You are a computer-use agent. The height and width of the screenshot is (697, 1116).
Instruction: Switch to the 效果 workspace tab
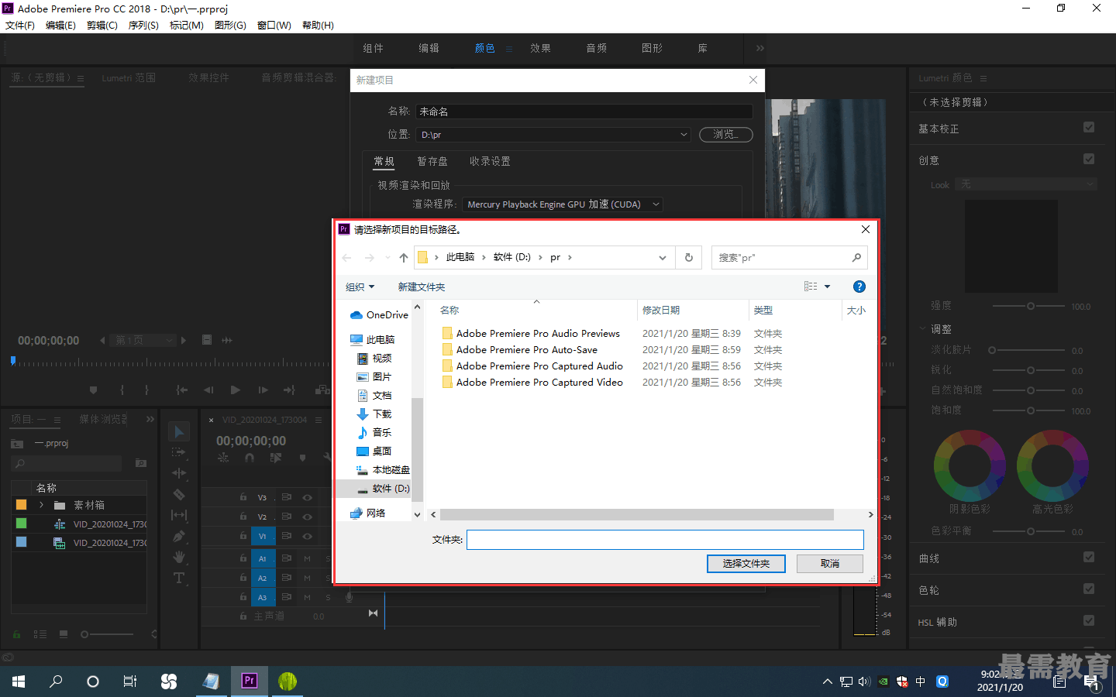coord(540,48)
